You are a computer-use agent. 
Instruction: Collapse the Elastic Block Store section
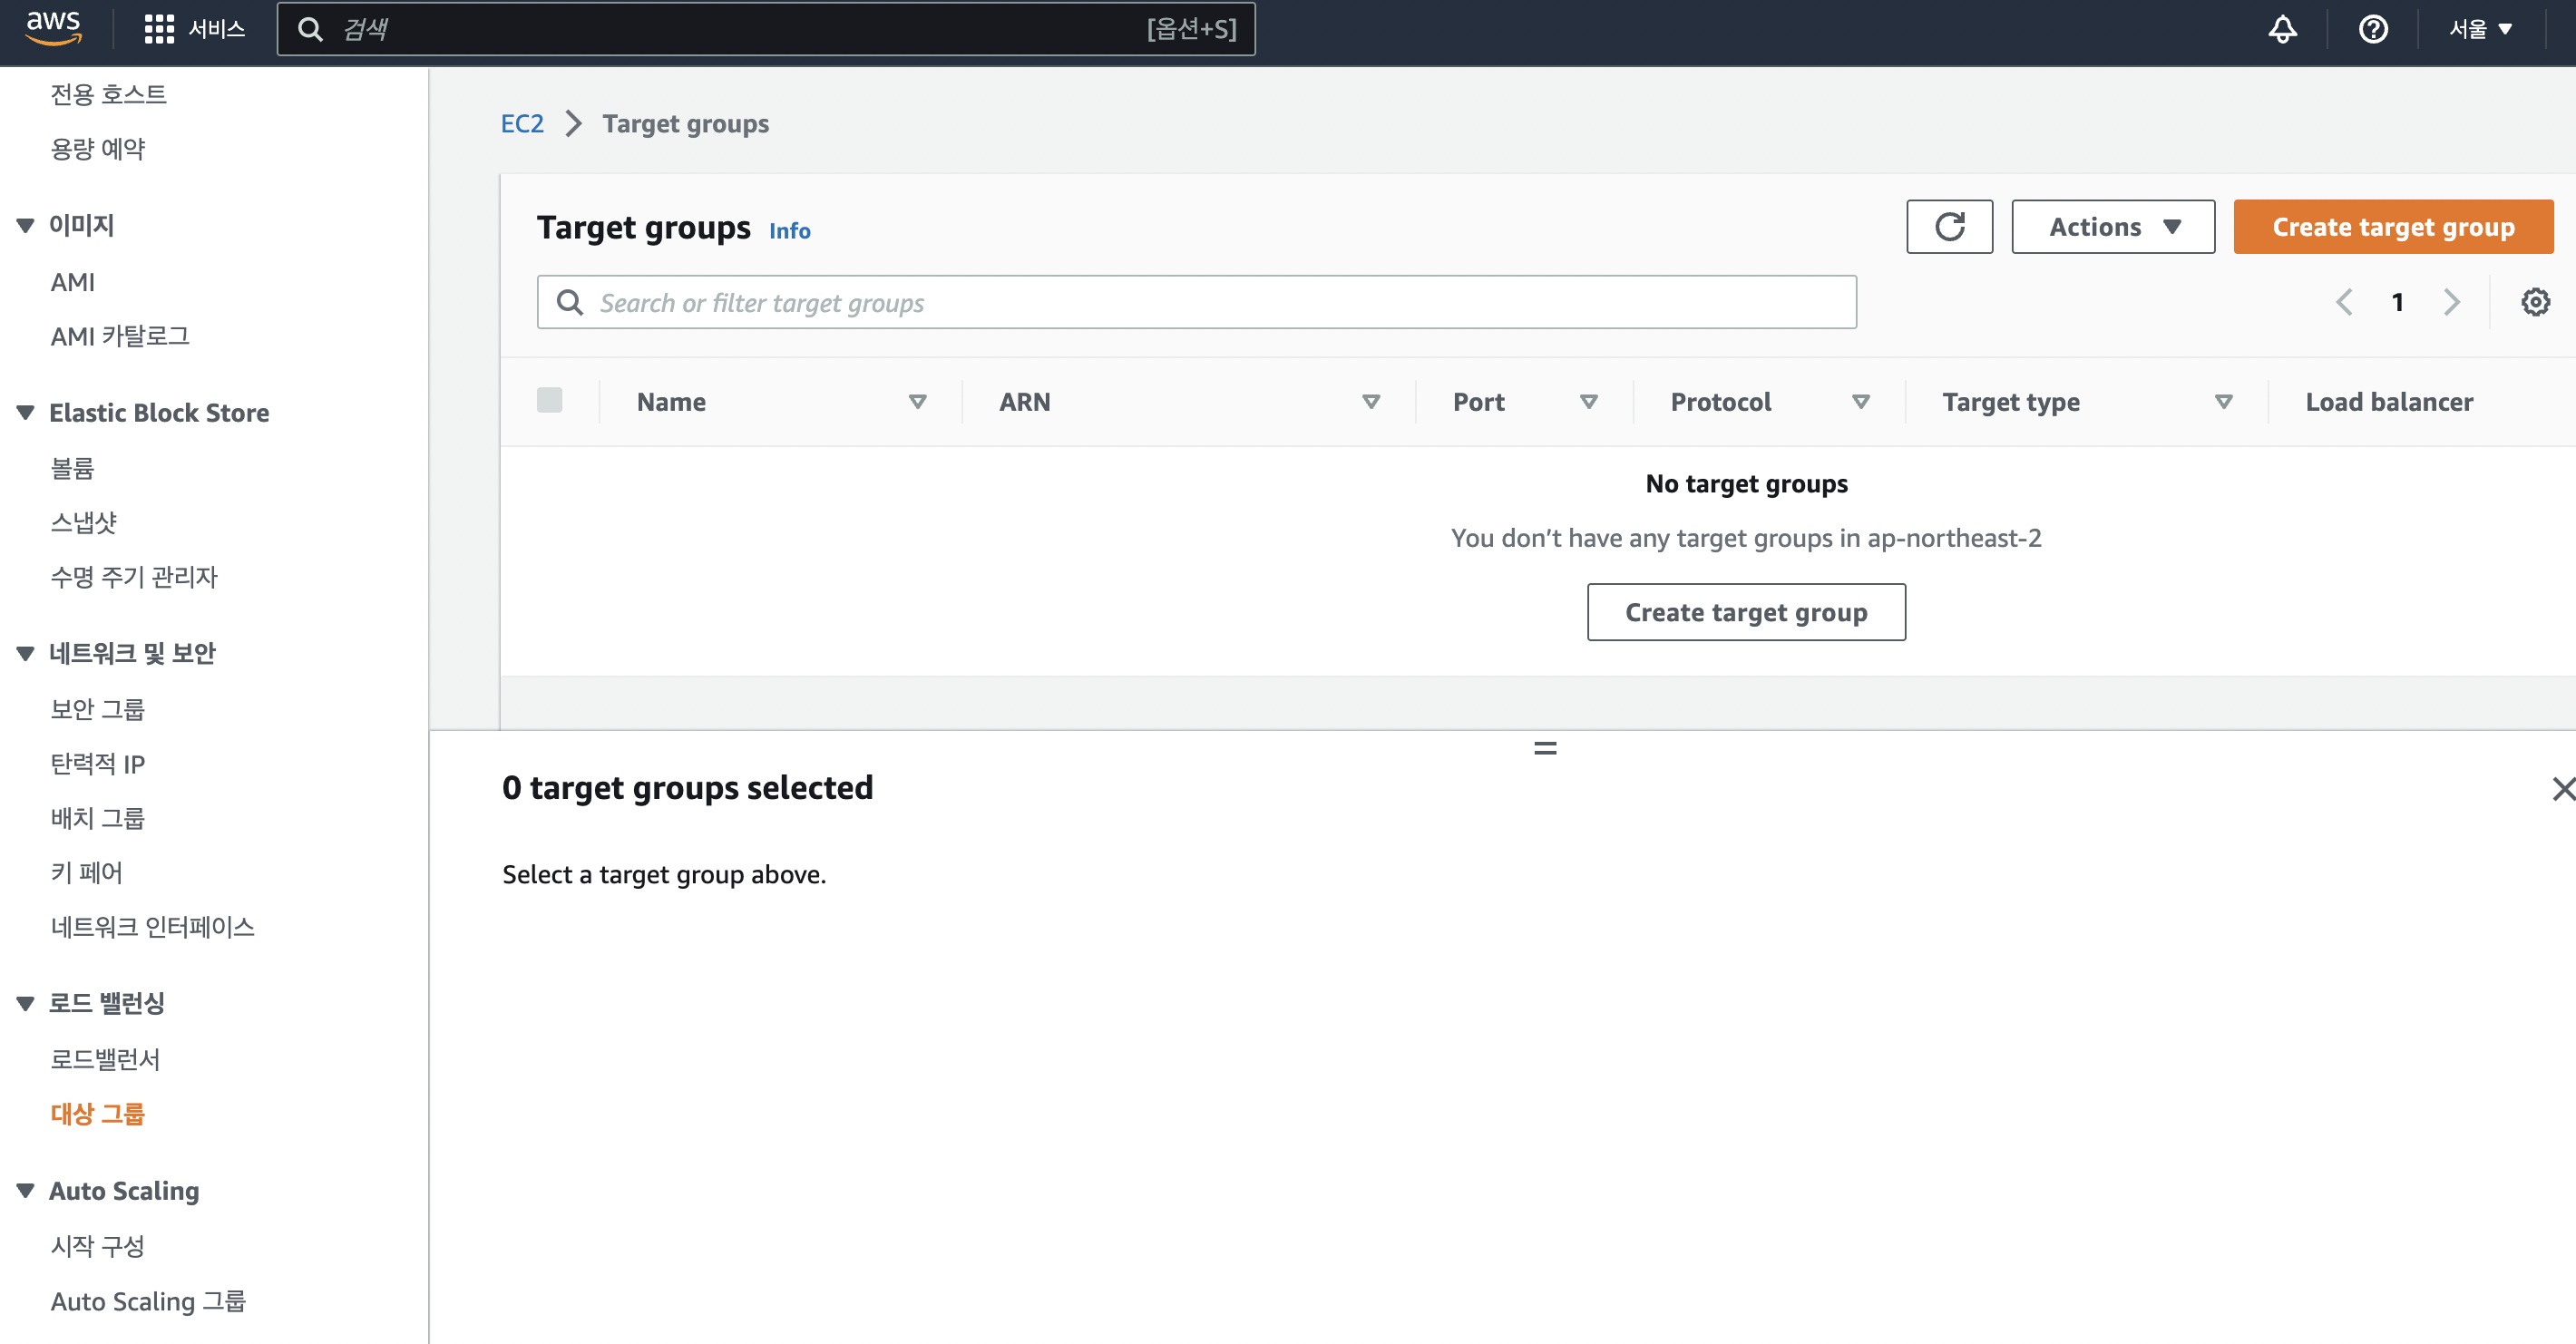[x=26, y=413]
